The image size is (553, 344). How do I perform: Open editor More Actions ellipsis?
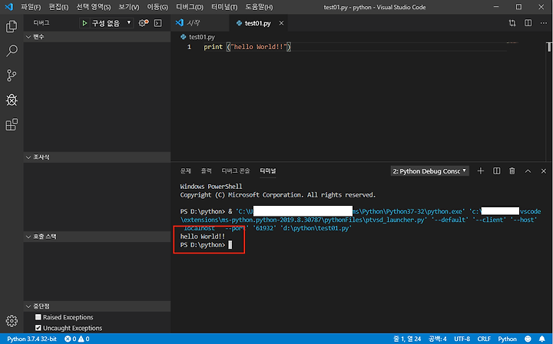(x=544, y=23)
